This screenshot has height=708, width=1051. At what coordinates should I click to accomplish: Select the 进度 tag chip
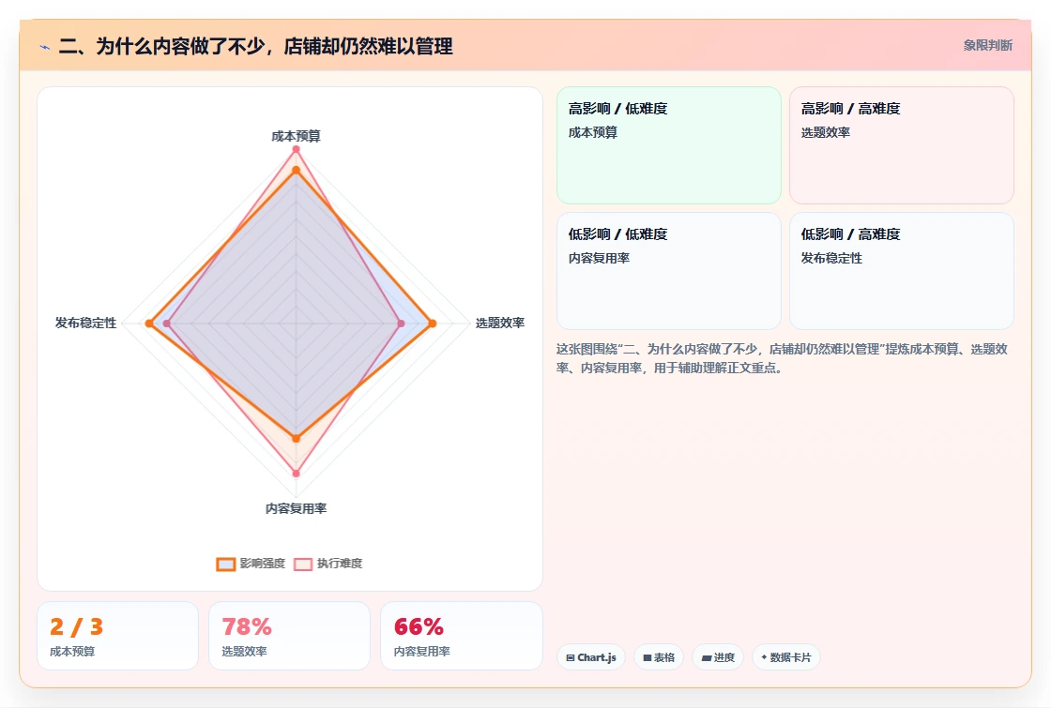pos(718,657)
